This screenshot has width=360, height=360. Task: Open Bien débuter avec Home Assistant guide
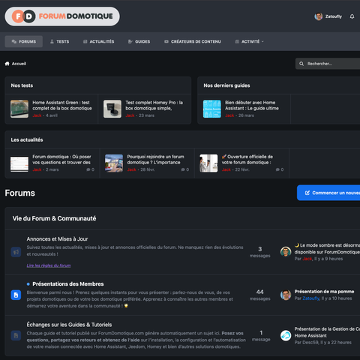pyautogui.click(x=252, y=106)
